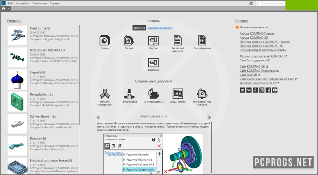Open the Настройка menu
Viewport: 318px width, 175px height.
coord(23,4)
